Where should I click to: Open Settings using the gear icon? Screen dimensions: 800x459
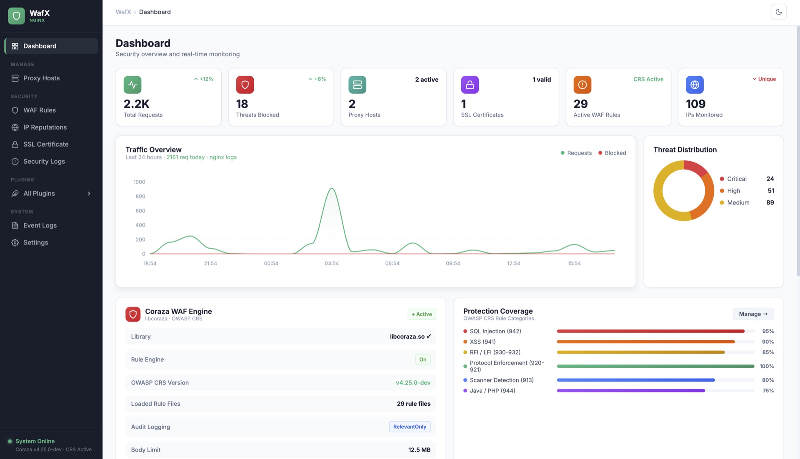[15, 242]
